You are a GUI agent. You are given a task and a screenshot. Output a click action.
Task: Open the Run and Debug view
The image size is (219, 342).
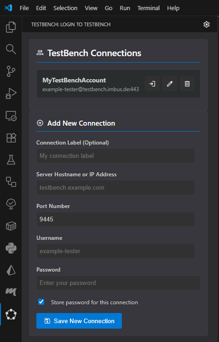[11, 93]
